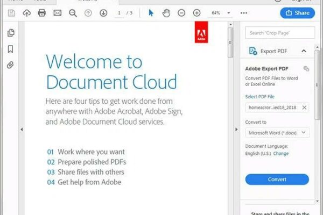Send file by email envelope icon
This screenshot has width=323, height=215.
tap(58, 13)
